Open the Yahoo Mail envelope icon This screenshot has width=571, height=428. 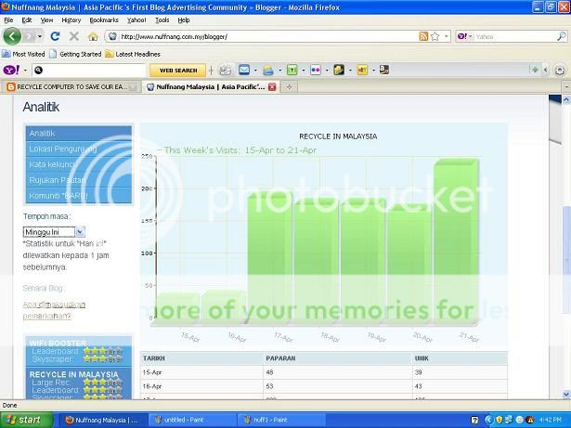[244, 70]
